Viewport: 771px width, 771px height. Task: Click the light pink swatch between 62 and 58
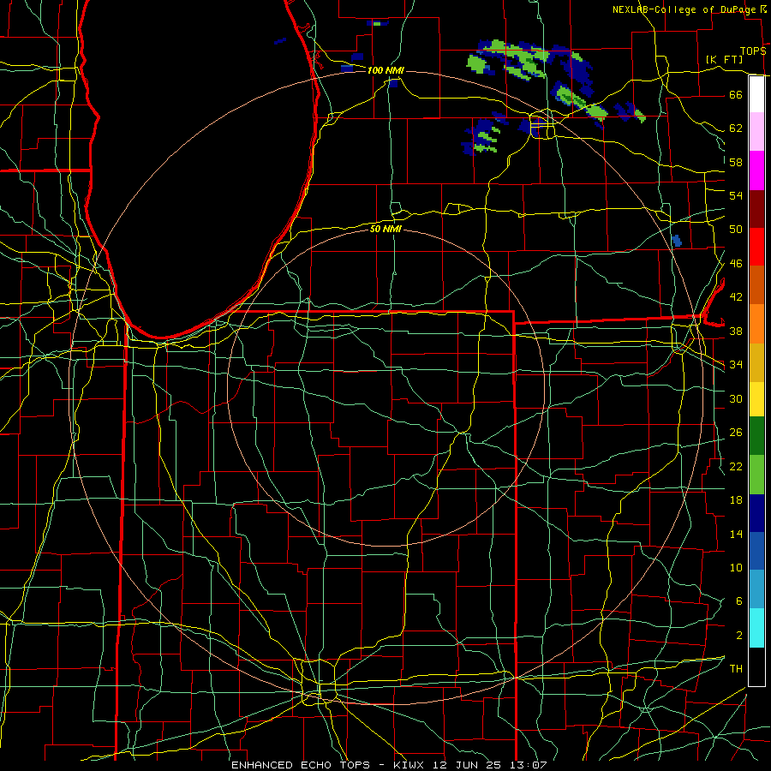756,132
